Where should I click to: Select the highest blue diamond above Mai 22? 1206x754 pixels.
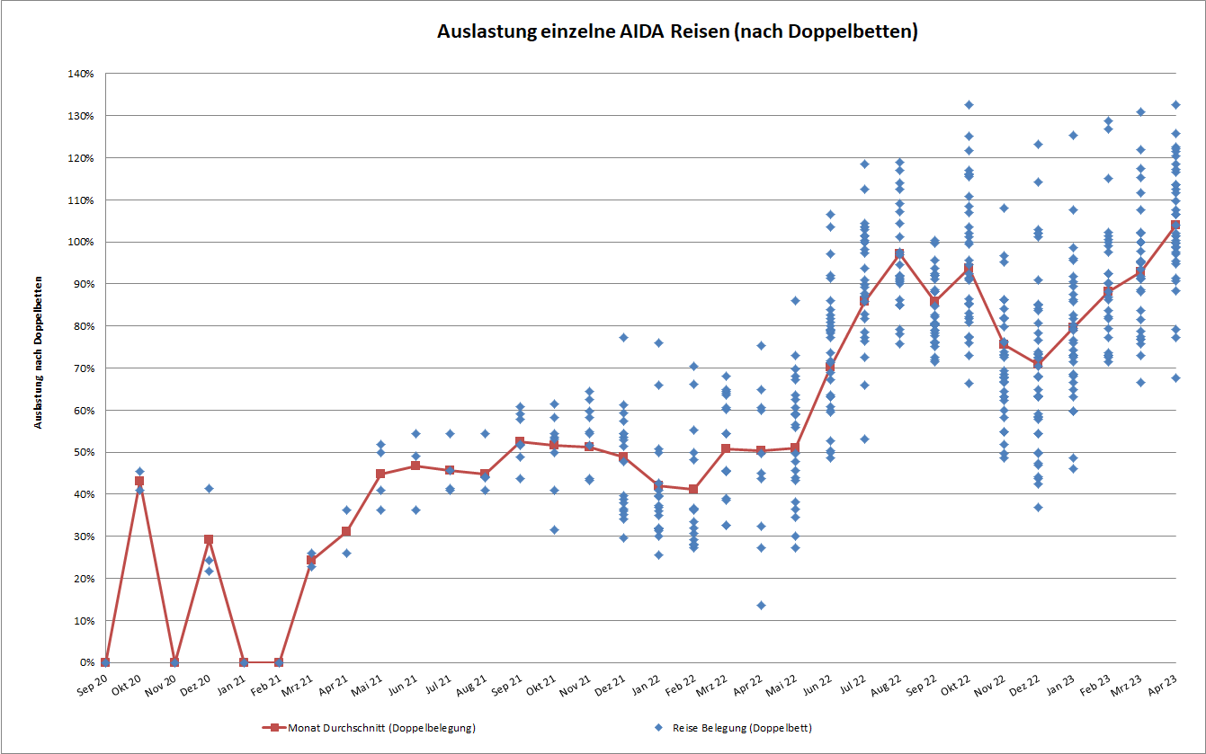795,300
